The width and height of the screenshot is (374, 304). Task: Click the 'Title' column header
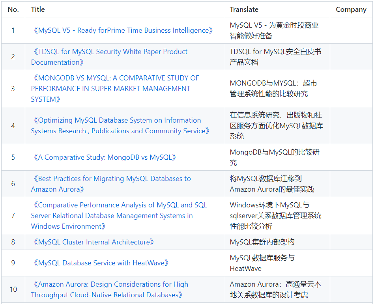tap(125, 9)
